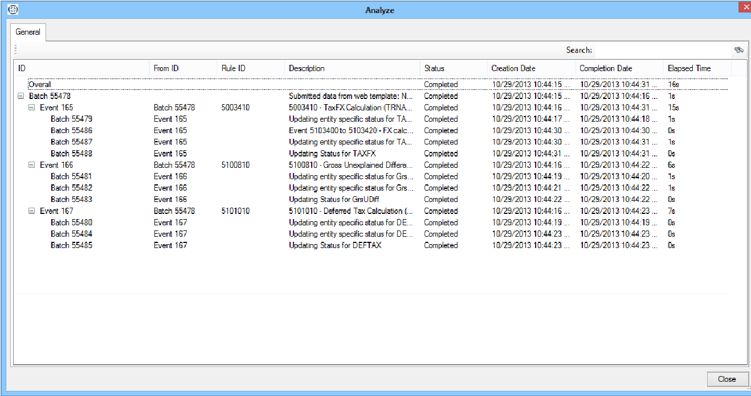The width and height of the screenshot is (751, 396).
Task: Collapse the Event 166 node
Action: tap(32, 165)
